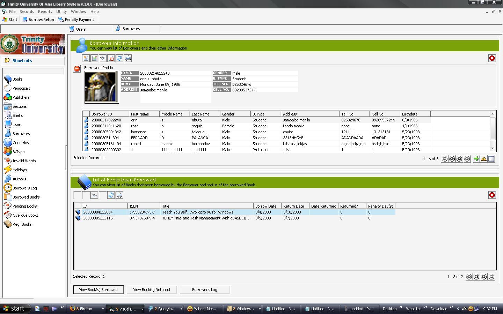Open the Borrower's Log button
This screenshot has width=503, height=314.
(204, 290)
